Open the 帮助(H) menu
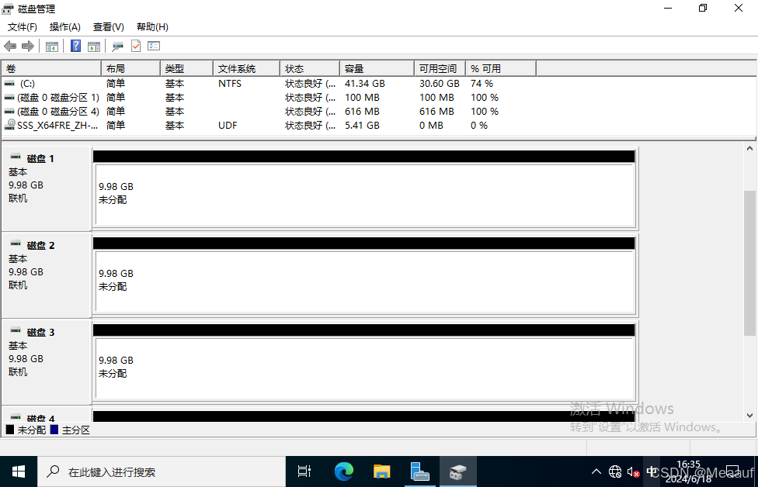The width and height of the screenshot is (758, 487). pyautogui.click(x=152, y=27)
